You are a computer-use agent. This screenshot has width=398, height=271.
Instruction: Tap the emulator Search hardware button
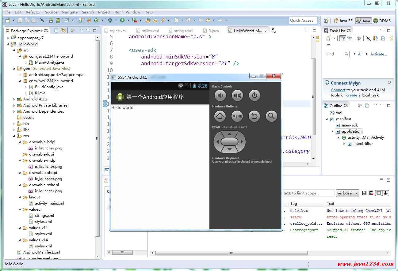pos(271,116)
